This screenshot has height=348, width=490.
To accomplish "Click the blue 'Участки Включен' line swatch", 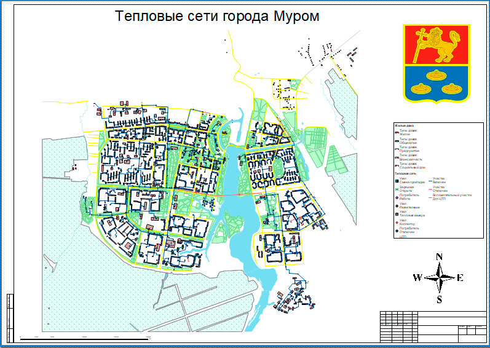I will [x=430, y=181].
